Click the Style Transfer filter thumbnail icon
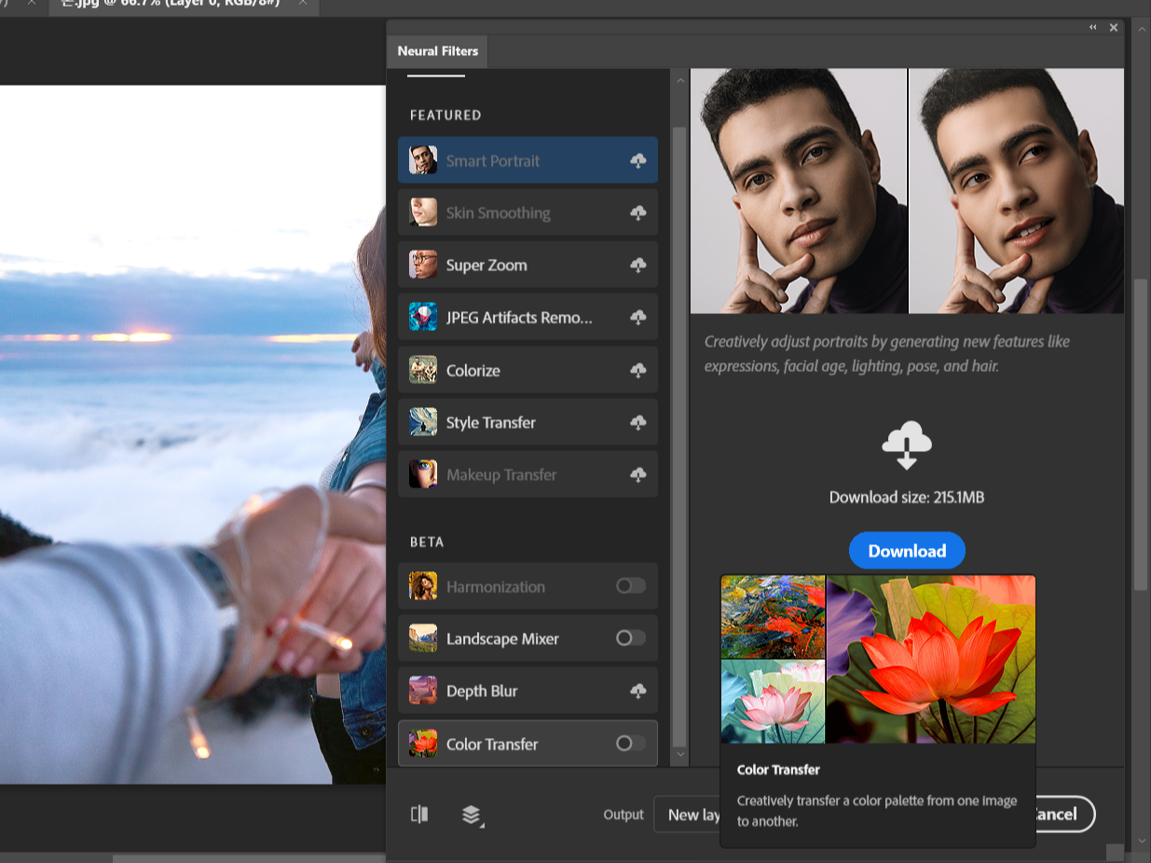 coord(423,422)
